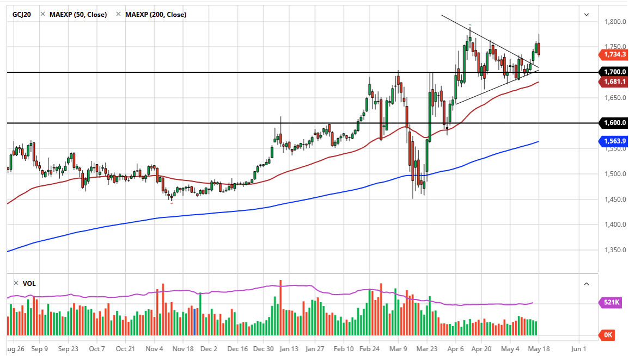Expand the chart options chevron at top right
Screen dimensions: 629x356
click(587, 15)
